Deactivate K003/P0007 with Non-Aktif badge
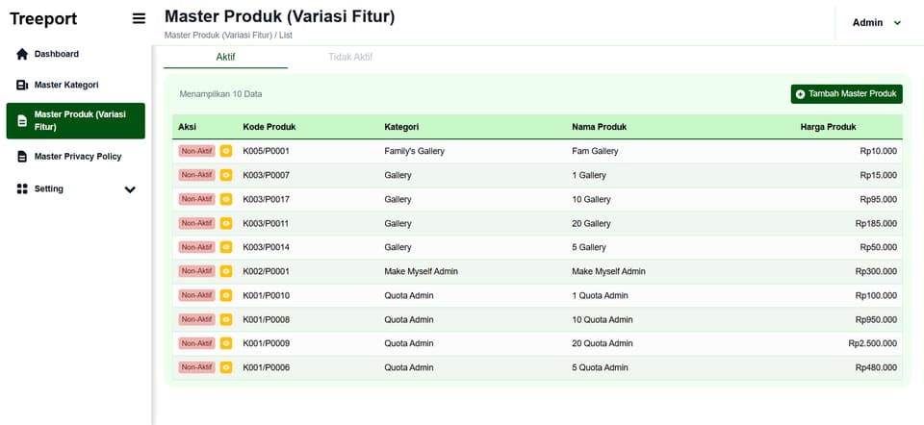The width and height of the screenshot is (924, 425). [x=196, y=175]
